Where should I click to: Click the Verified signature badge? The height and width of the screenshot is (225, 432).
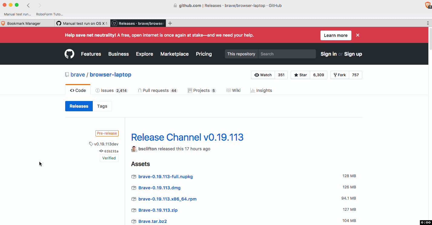pos(109,158)
